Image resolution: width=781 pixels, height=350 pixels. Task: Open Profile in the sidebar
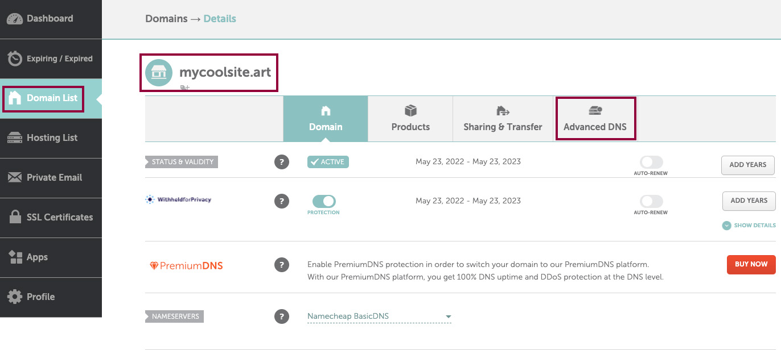[51, 297]
